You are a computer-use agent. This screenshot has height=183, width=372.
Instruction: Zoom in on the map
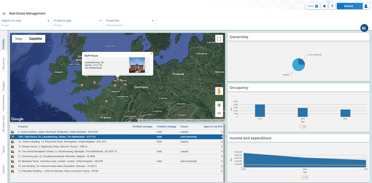(x=219, y=105)
